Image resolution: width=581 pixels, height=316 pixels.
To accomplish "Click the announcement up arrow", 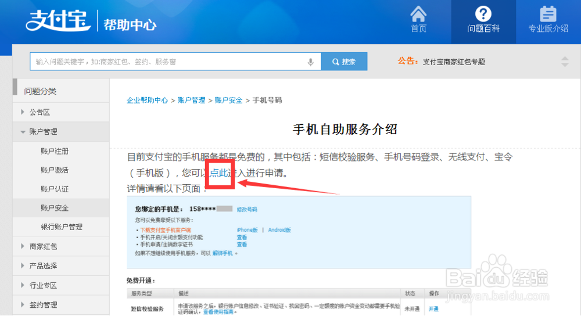I will (565, 59).
